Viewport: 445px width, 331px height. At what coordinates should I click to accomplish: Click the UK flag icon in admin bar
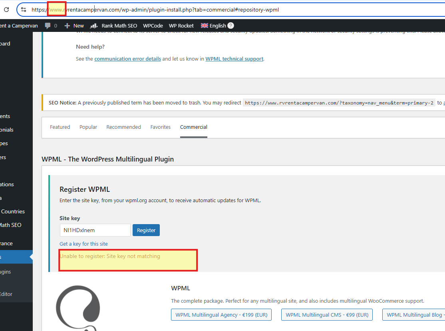205,26
